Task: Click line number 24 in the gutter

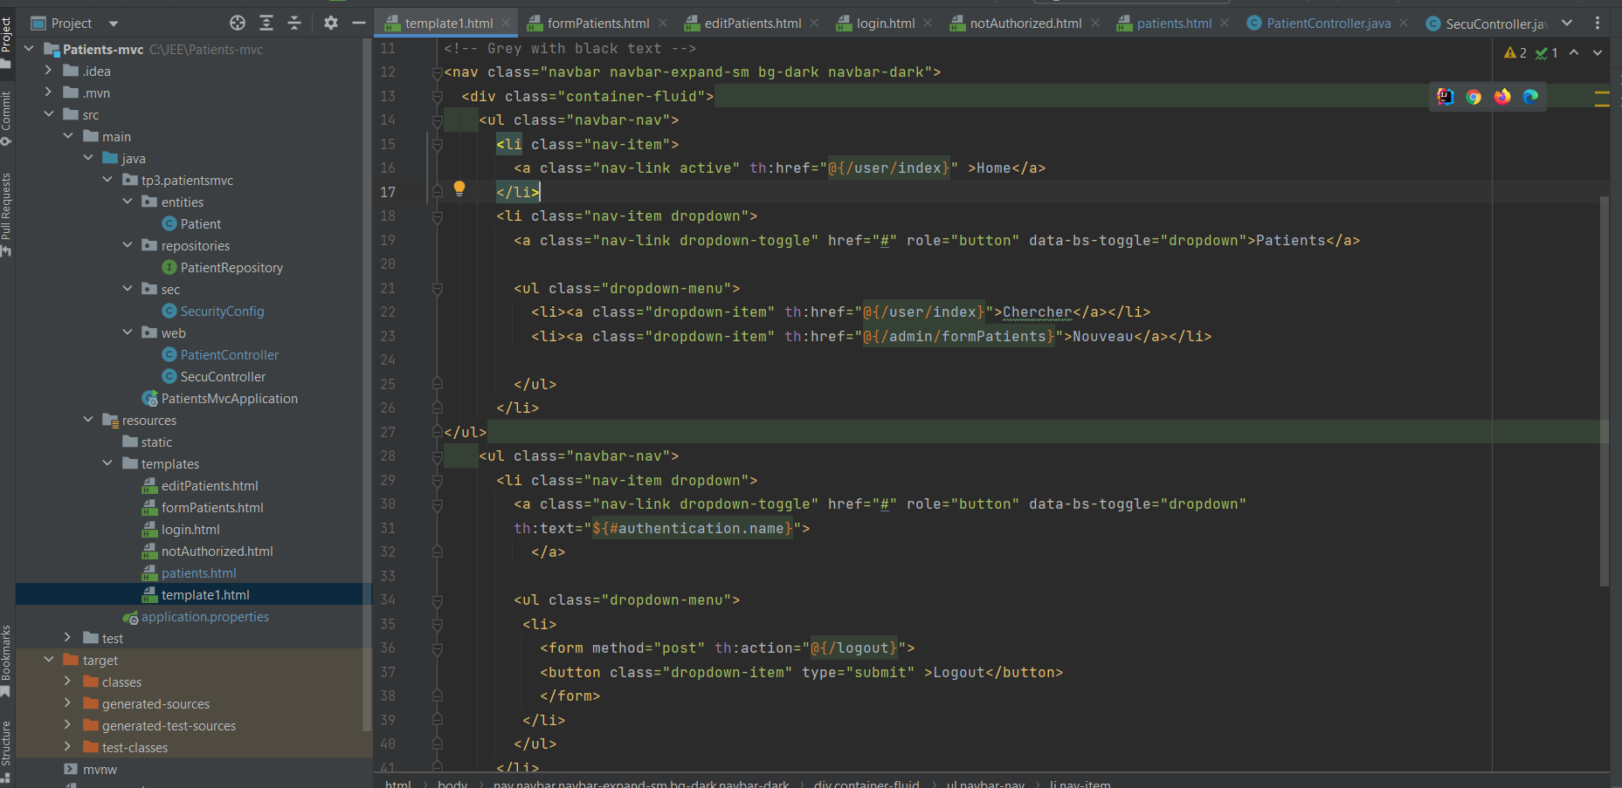Action: pyautogui.click(x=388, y=360)
